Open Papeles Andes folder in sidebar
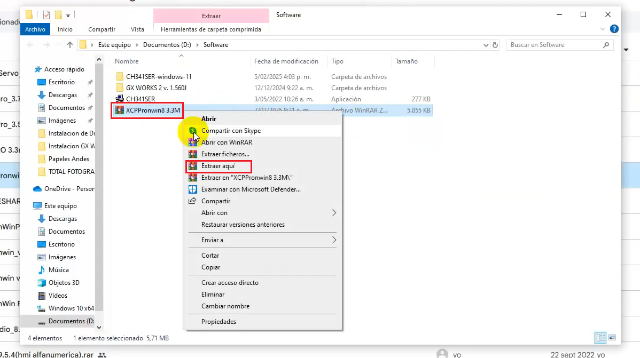 [68, 159]
